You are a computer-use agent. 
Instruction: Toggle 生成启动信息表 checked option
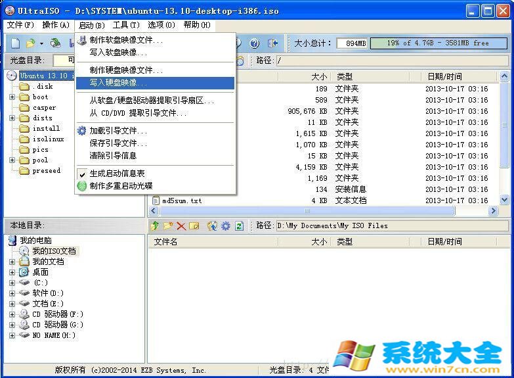pyautogui.click(x=117, y=174)
